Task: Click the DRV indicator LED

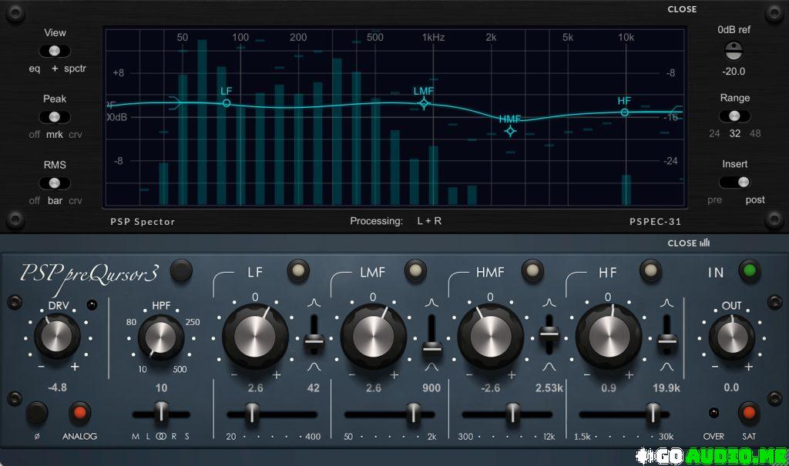Action: [x=92, y=305]
